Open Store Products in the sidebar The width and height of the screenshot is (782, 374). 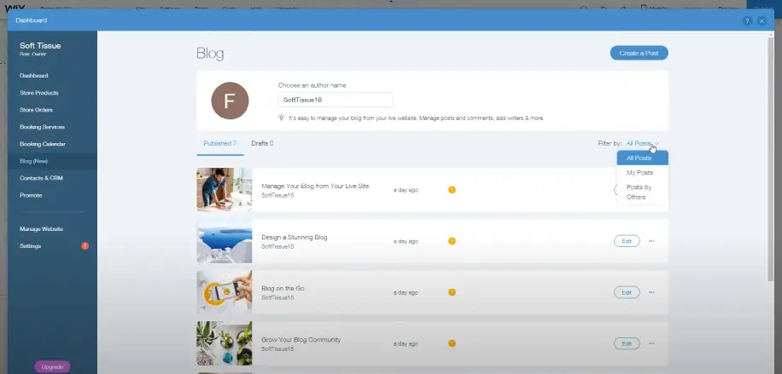tap(39, 93)
